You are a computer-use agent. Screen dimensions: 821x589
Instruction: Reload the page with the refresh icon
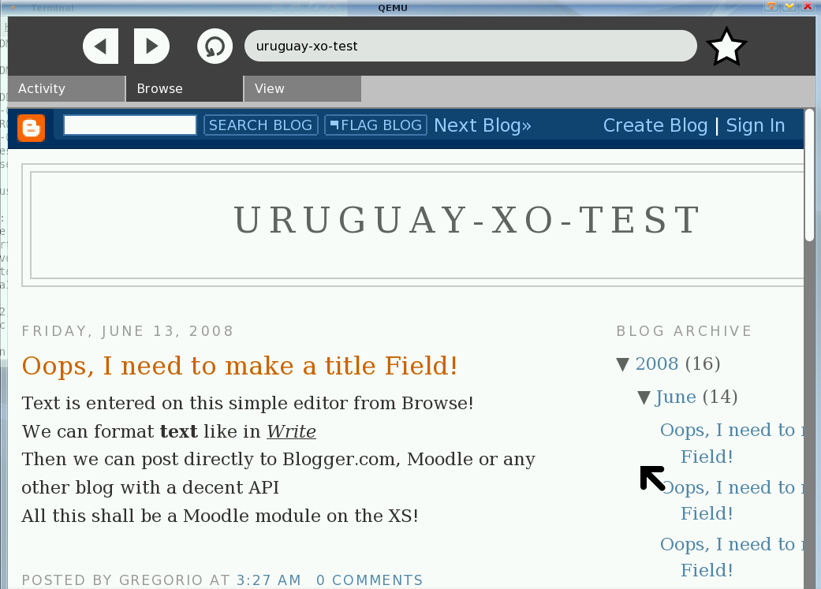(215, 47)
